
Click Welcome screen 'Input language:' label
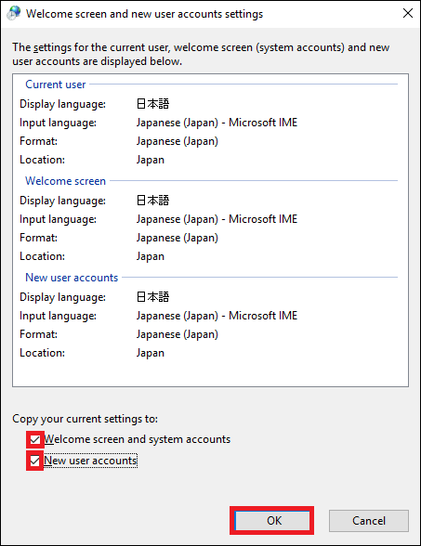(x=58, y=219)
